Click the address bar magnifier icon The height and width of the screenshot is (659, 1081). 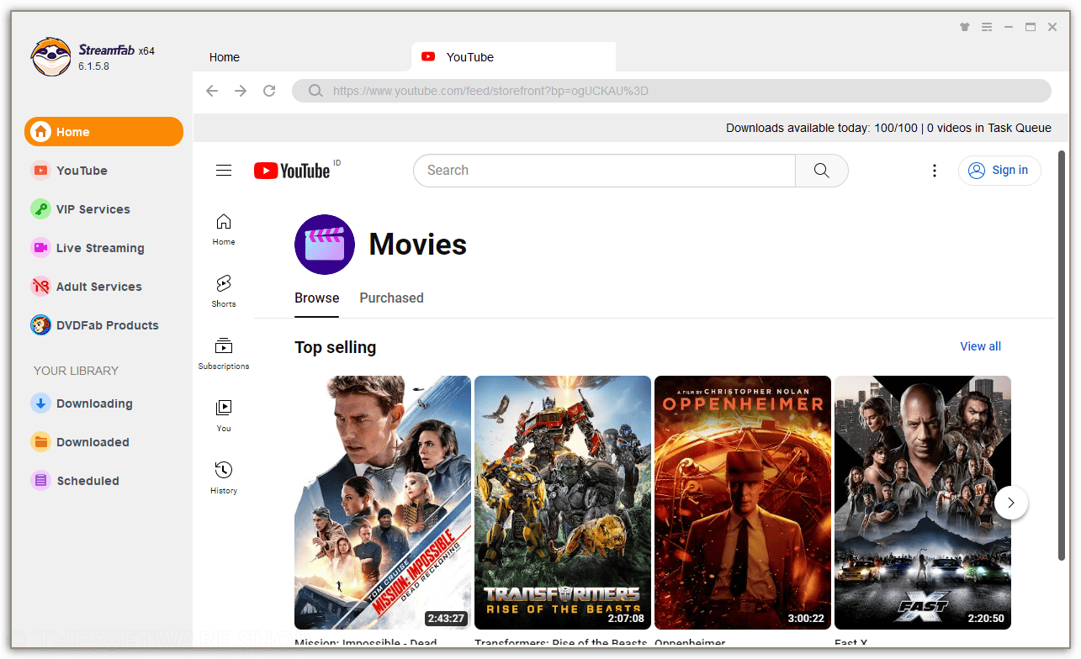pos(315,91)
